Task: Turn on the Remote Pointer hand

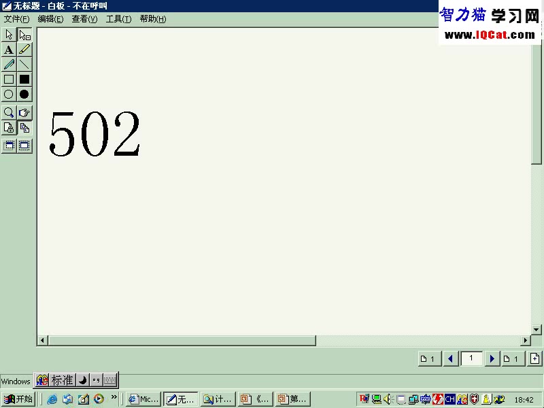Action: pyautogui.click(x=24, y=113)
